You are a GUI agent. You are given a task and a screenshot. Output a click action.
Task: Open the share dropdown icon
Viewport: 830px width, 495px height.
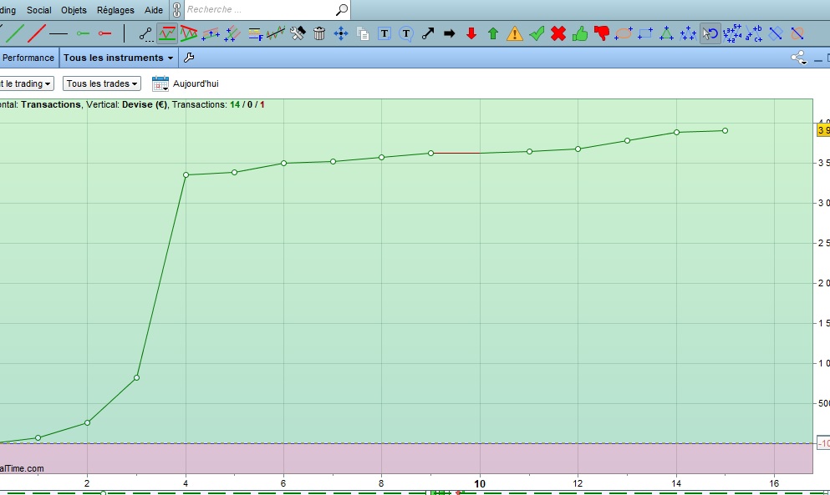coord(798,58)
